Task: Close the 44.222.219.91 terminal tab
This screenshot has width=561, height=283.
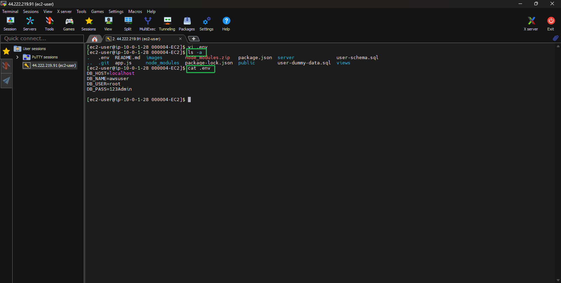Action: point(181,39)
